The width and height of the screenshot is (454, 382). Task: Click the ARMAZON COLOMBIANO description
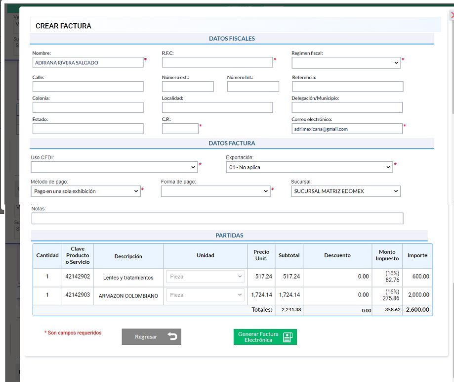pos(128,296)
